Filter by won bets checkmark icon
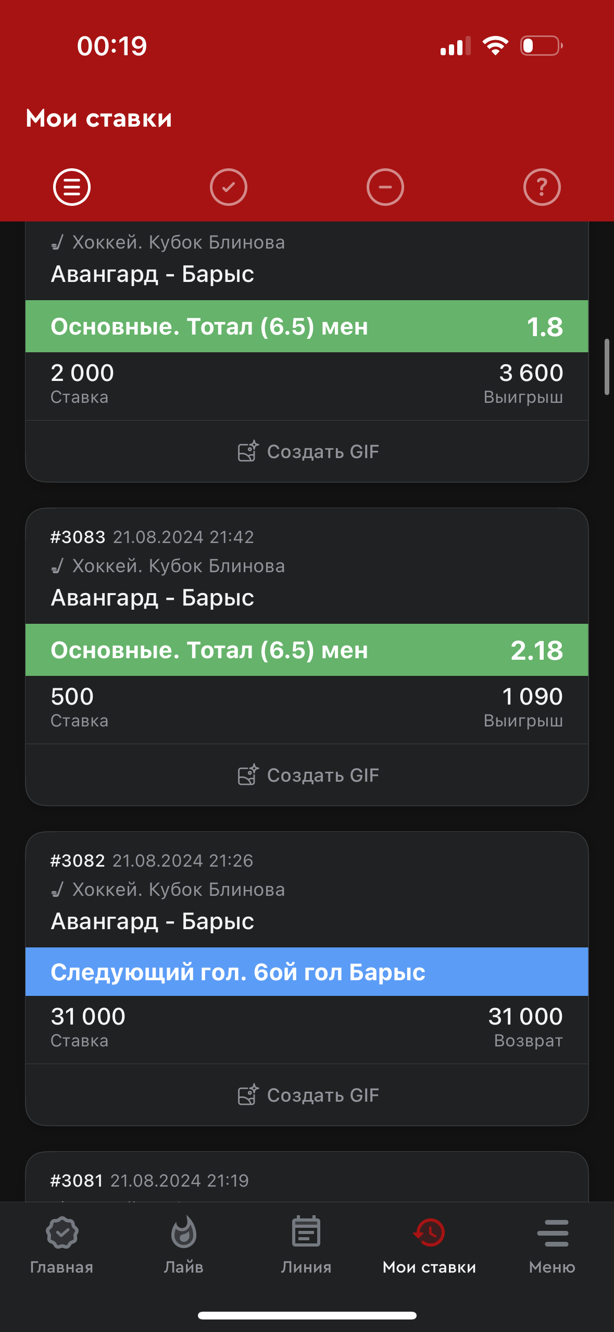The height and width of the screenshot is (1332, 614). click(229, 187)
